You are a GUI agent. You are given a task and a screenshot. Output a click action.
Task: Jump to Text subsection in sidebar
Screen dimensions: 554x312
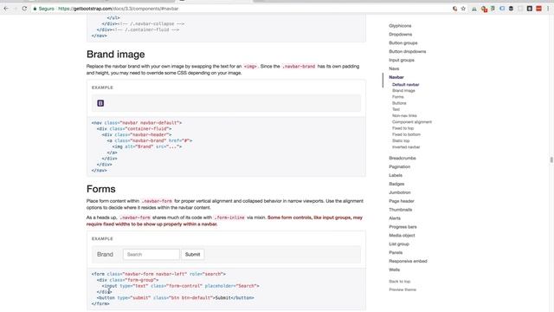(x=396, y=109)
